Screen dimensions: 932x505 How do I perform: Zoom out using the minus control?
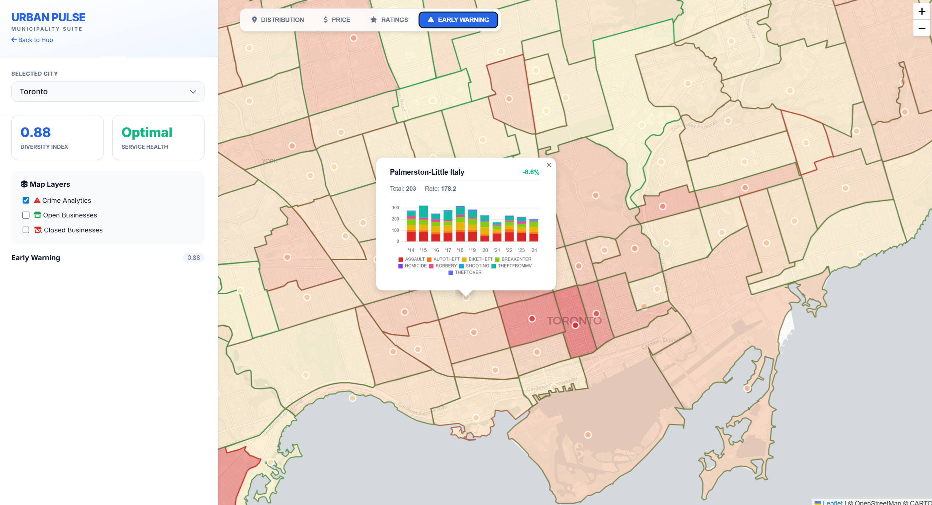pos(921,28)
